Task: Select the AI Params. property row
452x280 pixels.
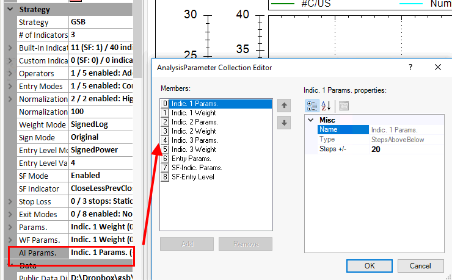Action: coord(37,253)
